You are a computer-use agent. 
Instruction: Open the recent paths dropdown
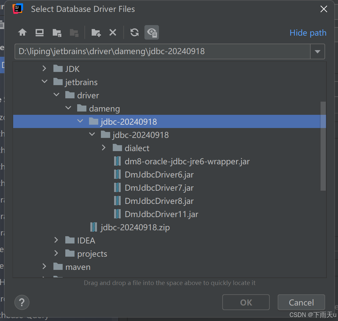pos(317,51)
